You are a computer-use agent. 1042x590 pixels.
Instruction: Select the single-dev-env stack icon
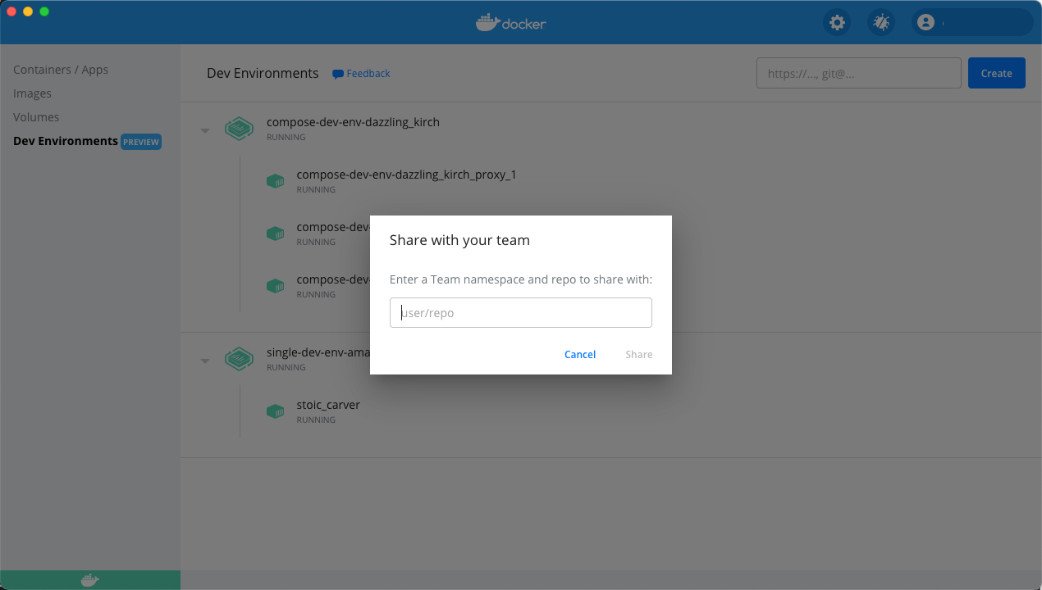[x=239, y=359]
